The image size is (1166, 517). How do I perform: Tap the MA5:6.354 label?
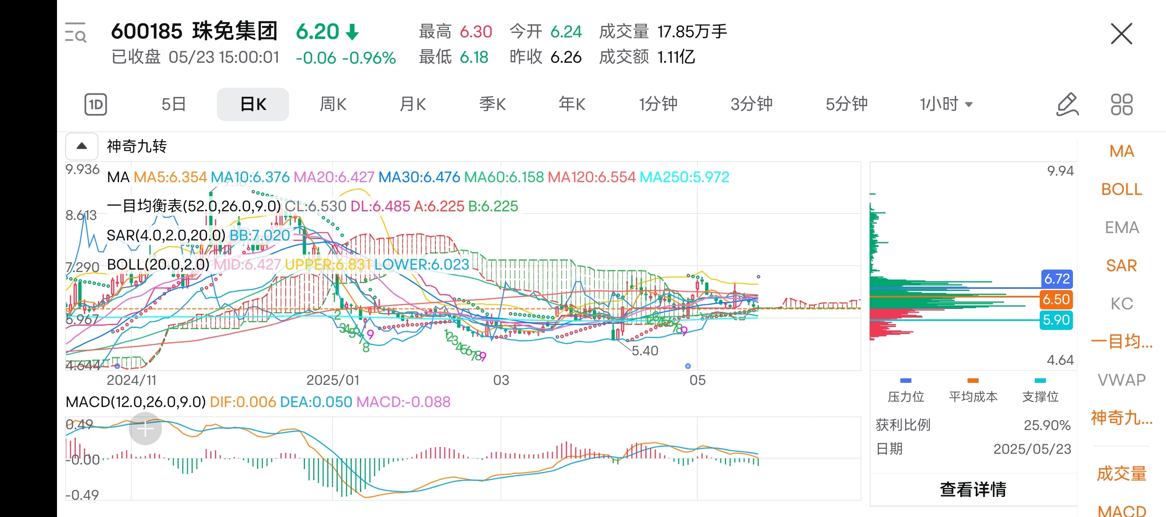tap(170, 177)
